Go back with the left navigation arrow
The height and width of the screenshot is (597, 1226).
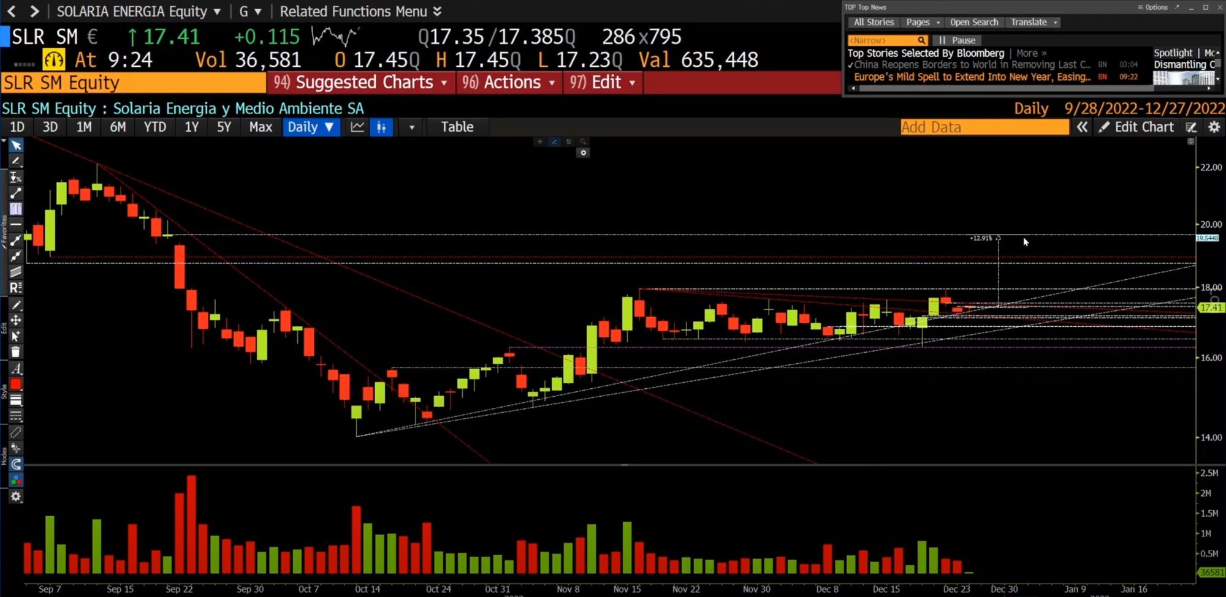point(12,11)
